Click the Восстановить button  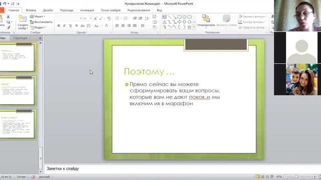tap(41, 22)
